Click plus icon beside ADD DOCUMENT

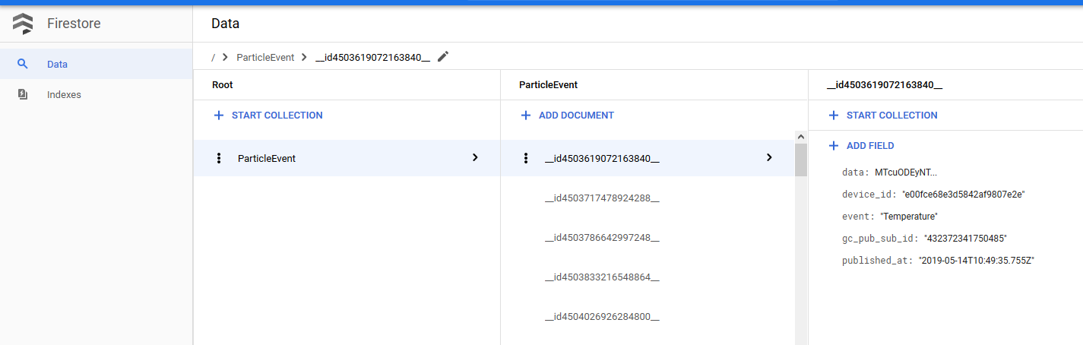click(x=525, y=116)
